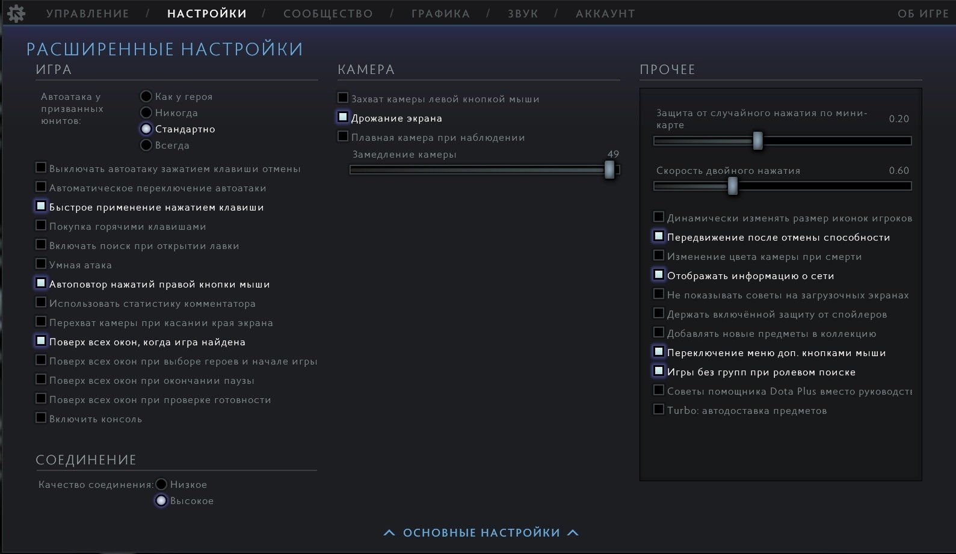Uncheck 'Переключение меню доп. кнопками мыши'

pyautogui.click(x=659, y=352)
